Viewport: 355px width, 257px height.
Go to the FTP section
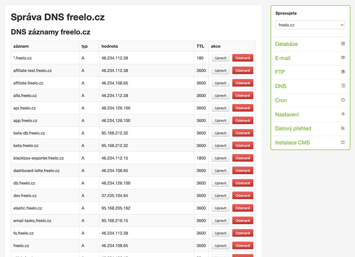coord(280,72)
